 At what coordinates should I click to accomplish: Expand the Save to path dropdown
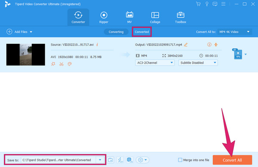tap(100, 160)
